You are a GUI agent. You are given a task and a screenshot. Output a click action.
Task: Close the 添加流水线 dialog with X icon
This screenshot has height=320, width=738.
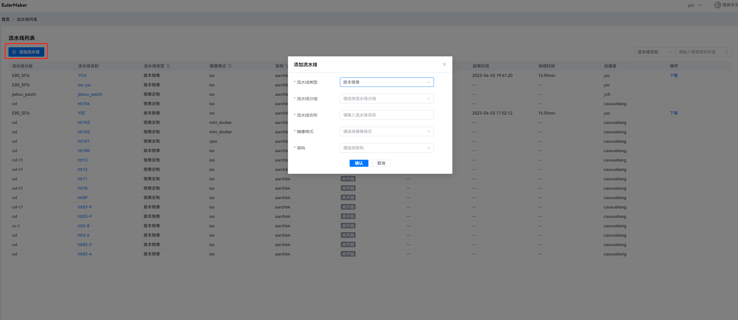coord(444,64)
